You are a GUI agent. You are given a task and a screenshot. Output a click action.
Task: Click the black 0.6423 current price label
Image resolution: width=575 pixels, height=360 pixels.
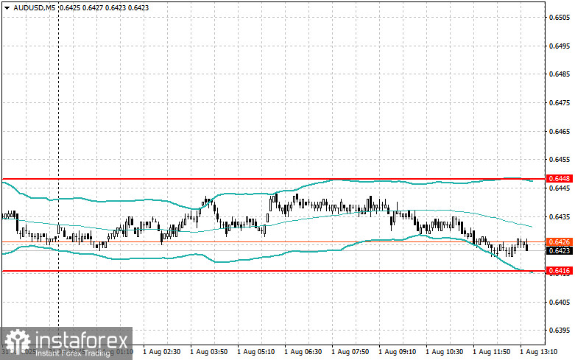coord(560,251)
